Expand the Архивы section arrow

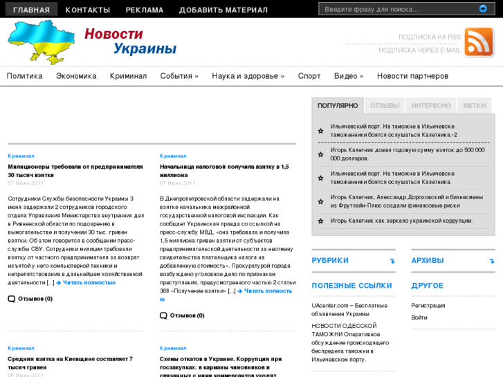coord(492,261)
